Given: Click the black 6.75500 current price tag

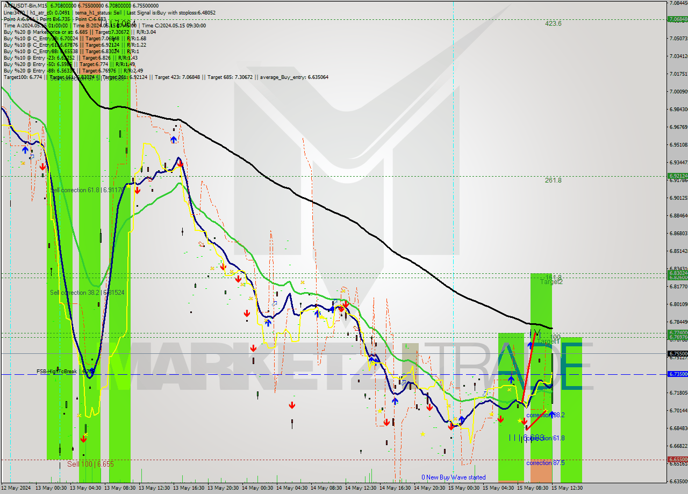Looking at the screenshot, I should click(677, 353).
